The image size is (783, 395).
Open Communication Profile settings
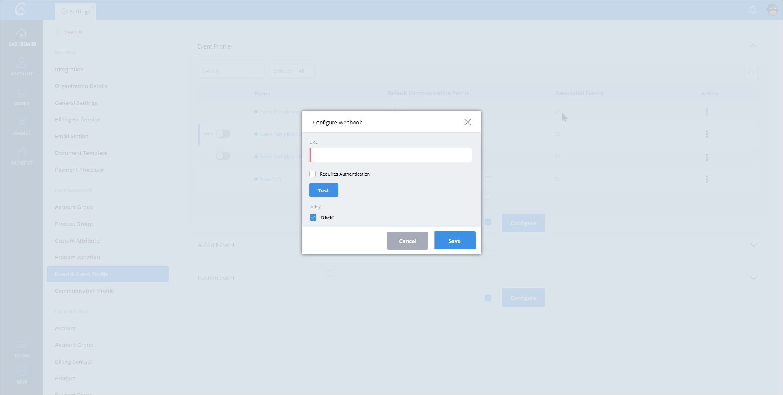(84, 291)
